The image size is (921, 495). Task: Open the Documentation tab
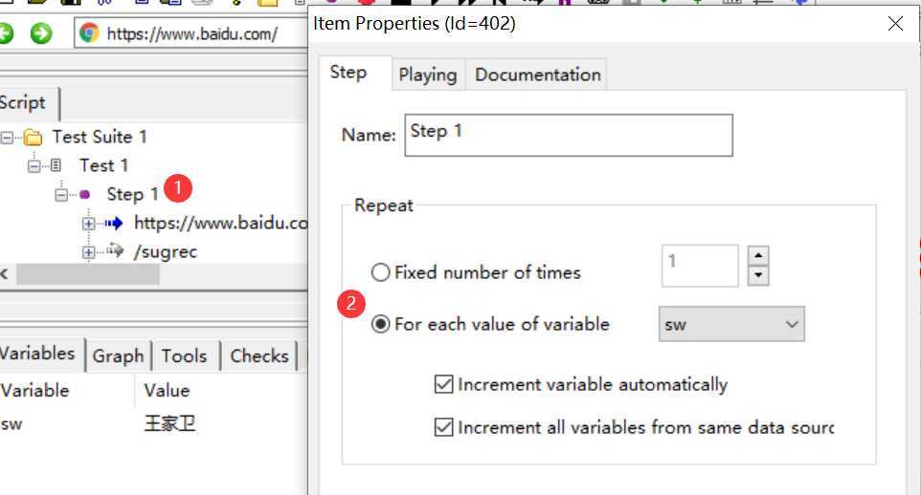pyautogui.click(x=537, y=75)
